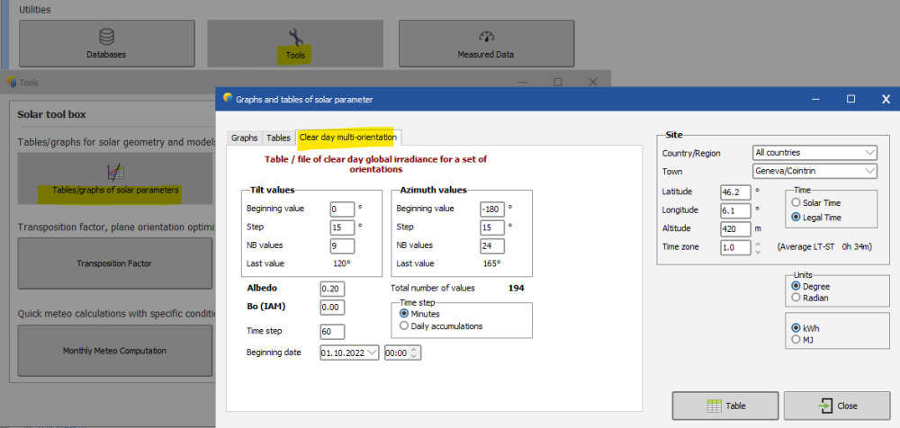Click the Table grid icon button
The width and height of the screenshot is (900, 428).
725,406
